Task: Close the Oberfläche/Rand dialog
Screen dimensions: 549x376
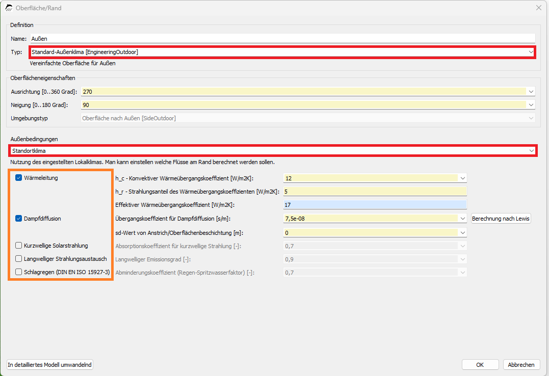Action: [538, 8]
